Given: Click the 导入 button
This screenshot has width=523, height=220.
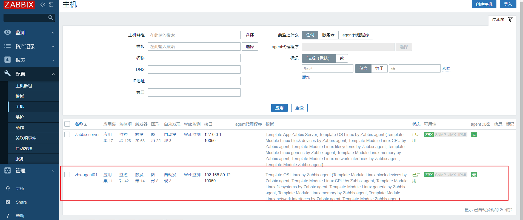Looking at the screenshot, I should coord(508,4).
